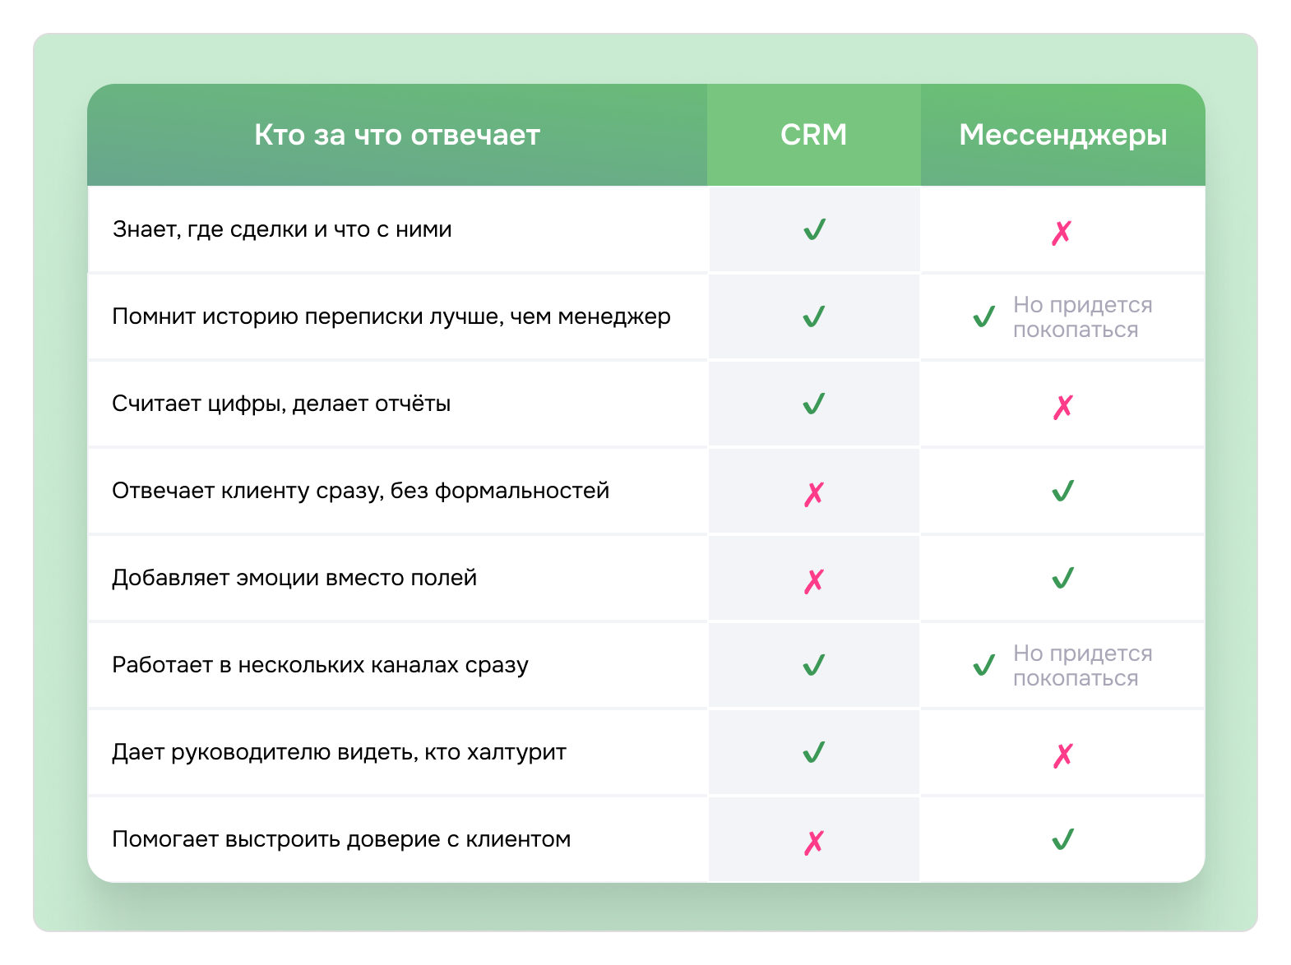The image size is (1291, 965).
Task: Click 'Но придется покопаться' note in channels row
Action: (x=1082, y=666)
